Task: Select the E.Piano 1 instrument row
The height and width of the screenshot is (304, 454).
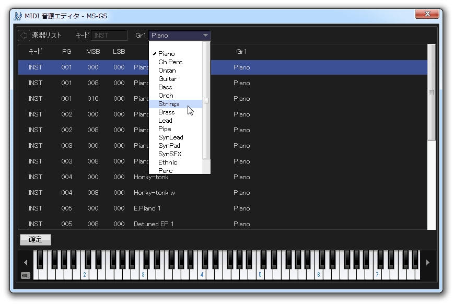Action: tap(223, 208)
